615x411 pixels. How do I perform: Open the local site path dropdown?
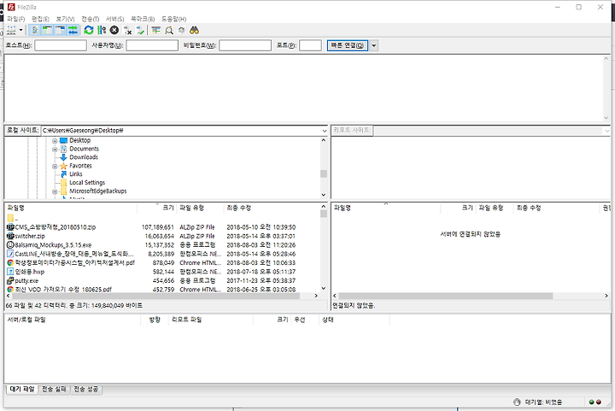pyautogui.click(x=325, y=131)
